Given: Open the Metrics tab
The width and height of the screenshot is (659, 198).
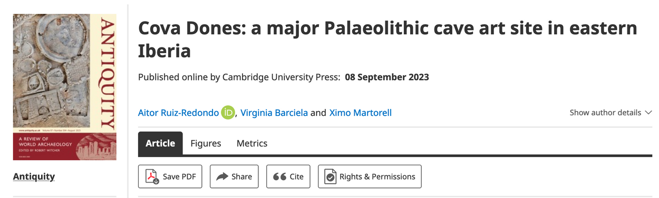Looking at the screenshot, I should tap(252, 143).
